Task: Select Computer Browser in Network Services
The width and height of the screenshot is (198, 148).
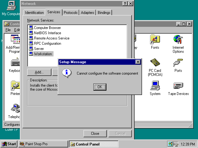Action: pos(47,28)
